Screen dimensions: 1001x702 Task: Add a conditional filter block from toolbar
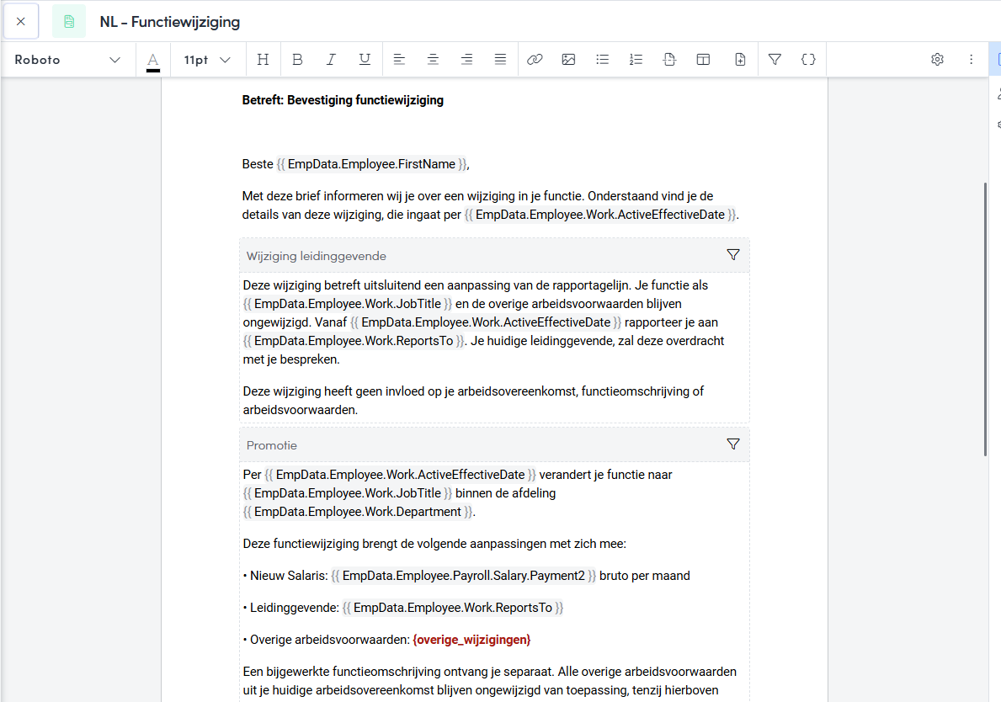[x=775, y=60]
